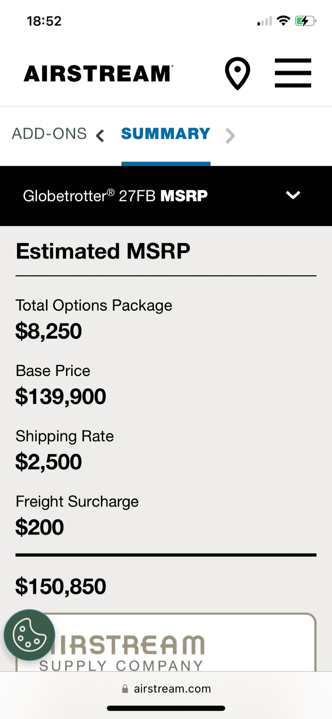Expand the MSRP bar's down chevron

click(293, 195)
